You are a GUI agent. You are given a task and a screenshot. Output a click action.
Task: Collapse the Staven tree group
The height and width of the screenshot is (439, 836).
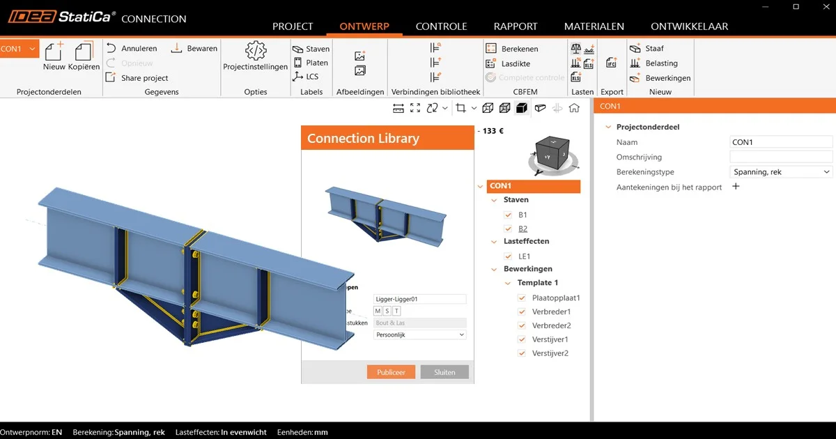click(494, 200)
